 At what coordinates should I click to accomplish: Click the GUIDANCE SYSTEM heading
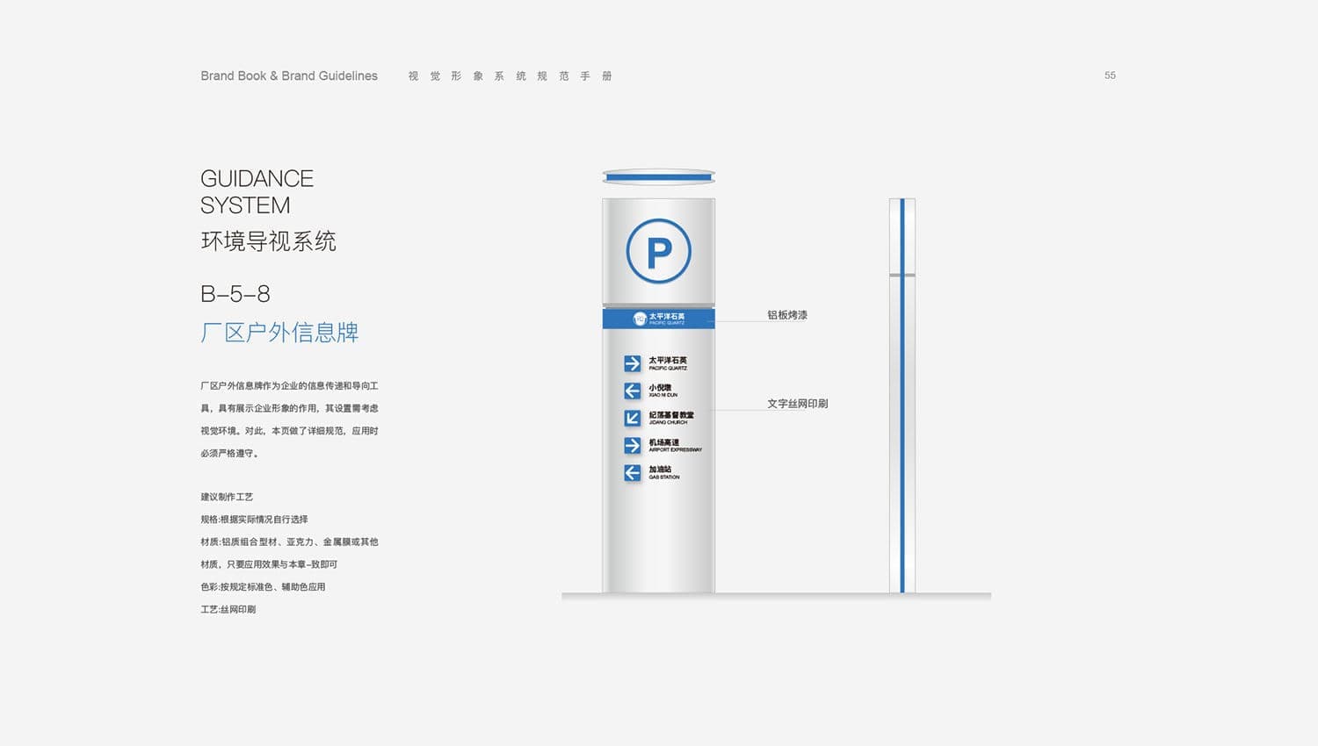[257, 191]
